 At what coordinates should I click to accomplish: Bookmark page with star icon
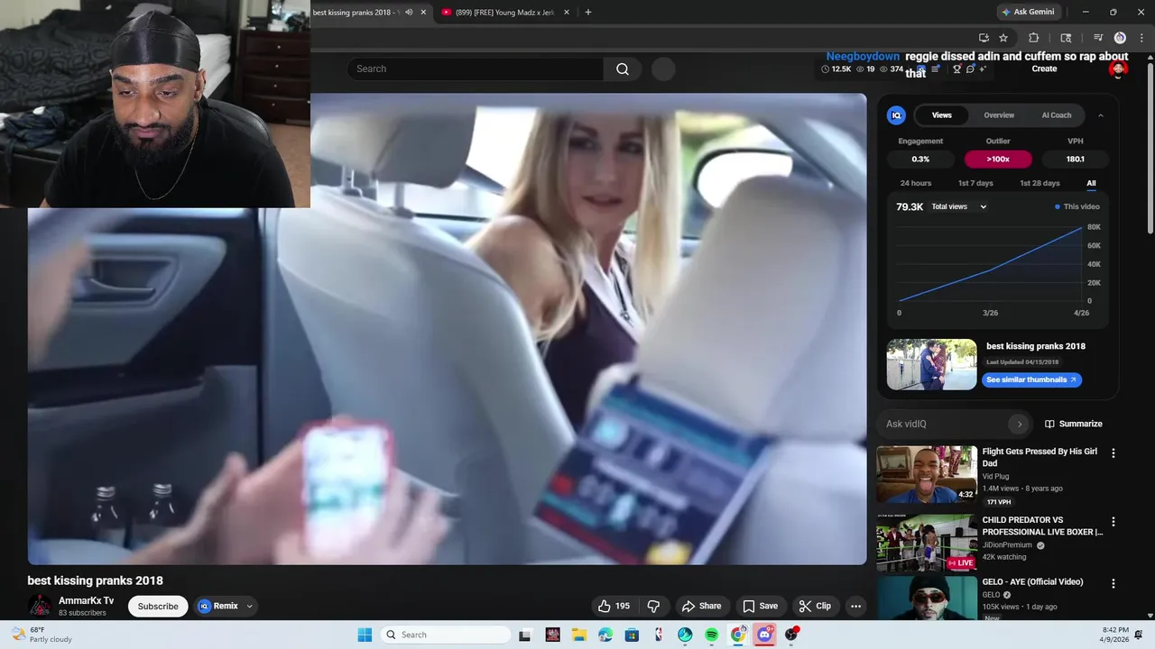click(1003, 38)
